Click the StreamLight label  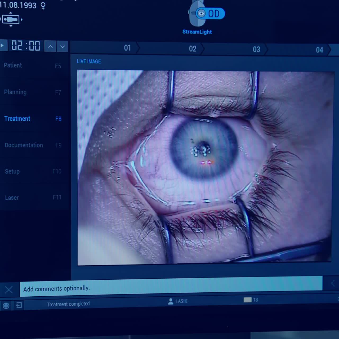coord(197,32)
